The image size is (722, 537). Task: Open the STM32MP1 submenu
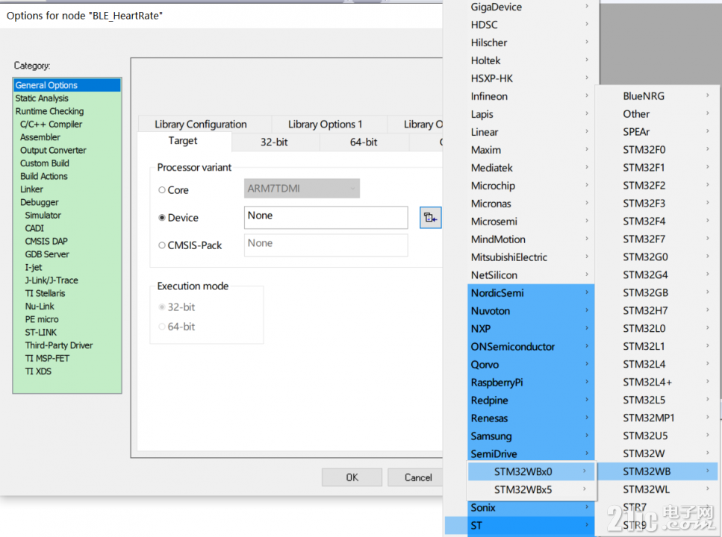(658, 418)
